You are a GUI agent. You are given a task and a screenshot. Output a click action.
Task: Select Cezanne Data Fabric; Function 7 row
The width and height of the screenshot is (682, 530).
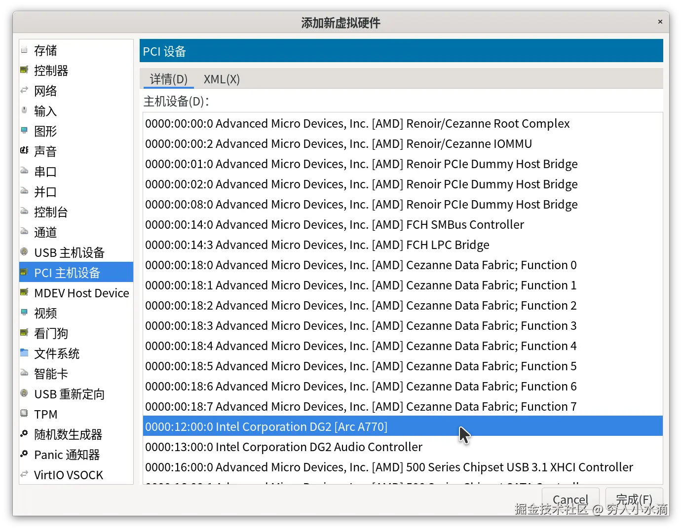(x=403, y=406)
